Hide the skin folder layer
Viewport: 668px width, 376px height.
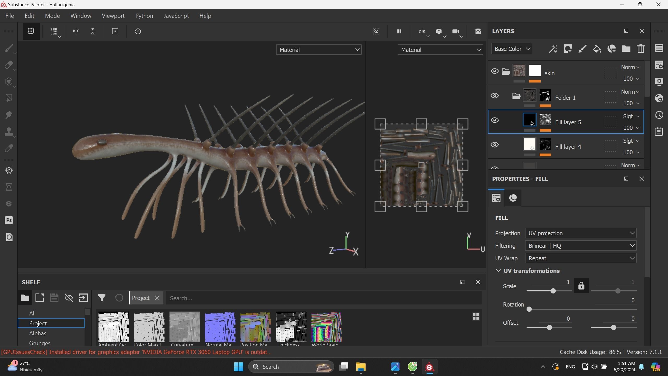494,71
